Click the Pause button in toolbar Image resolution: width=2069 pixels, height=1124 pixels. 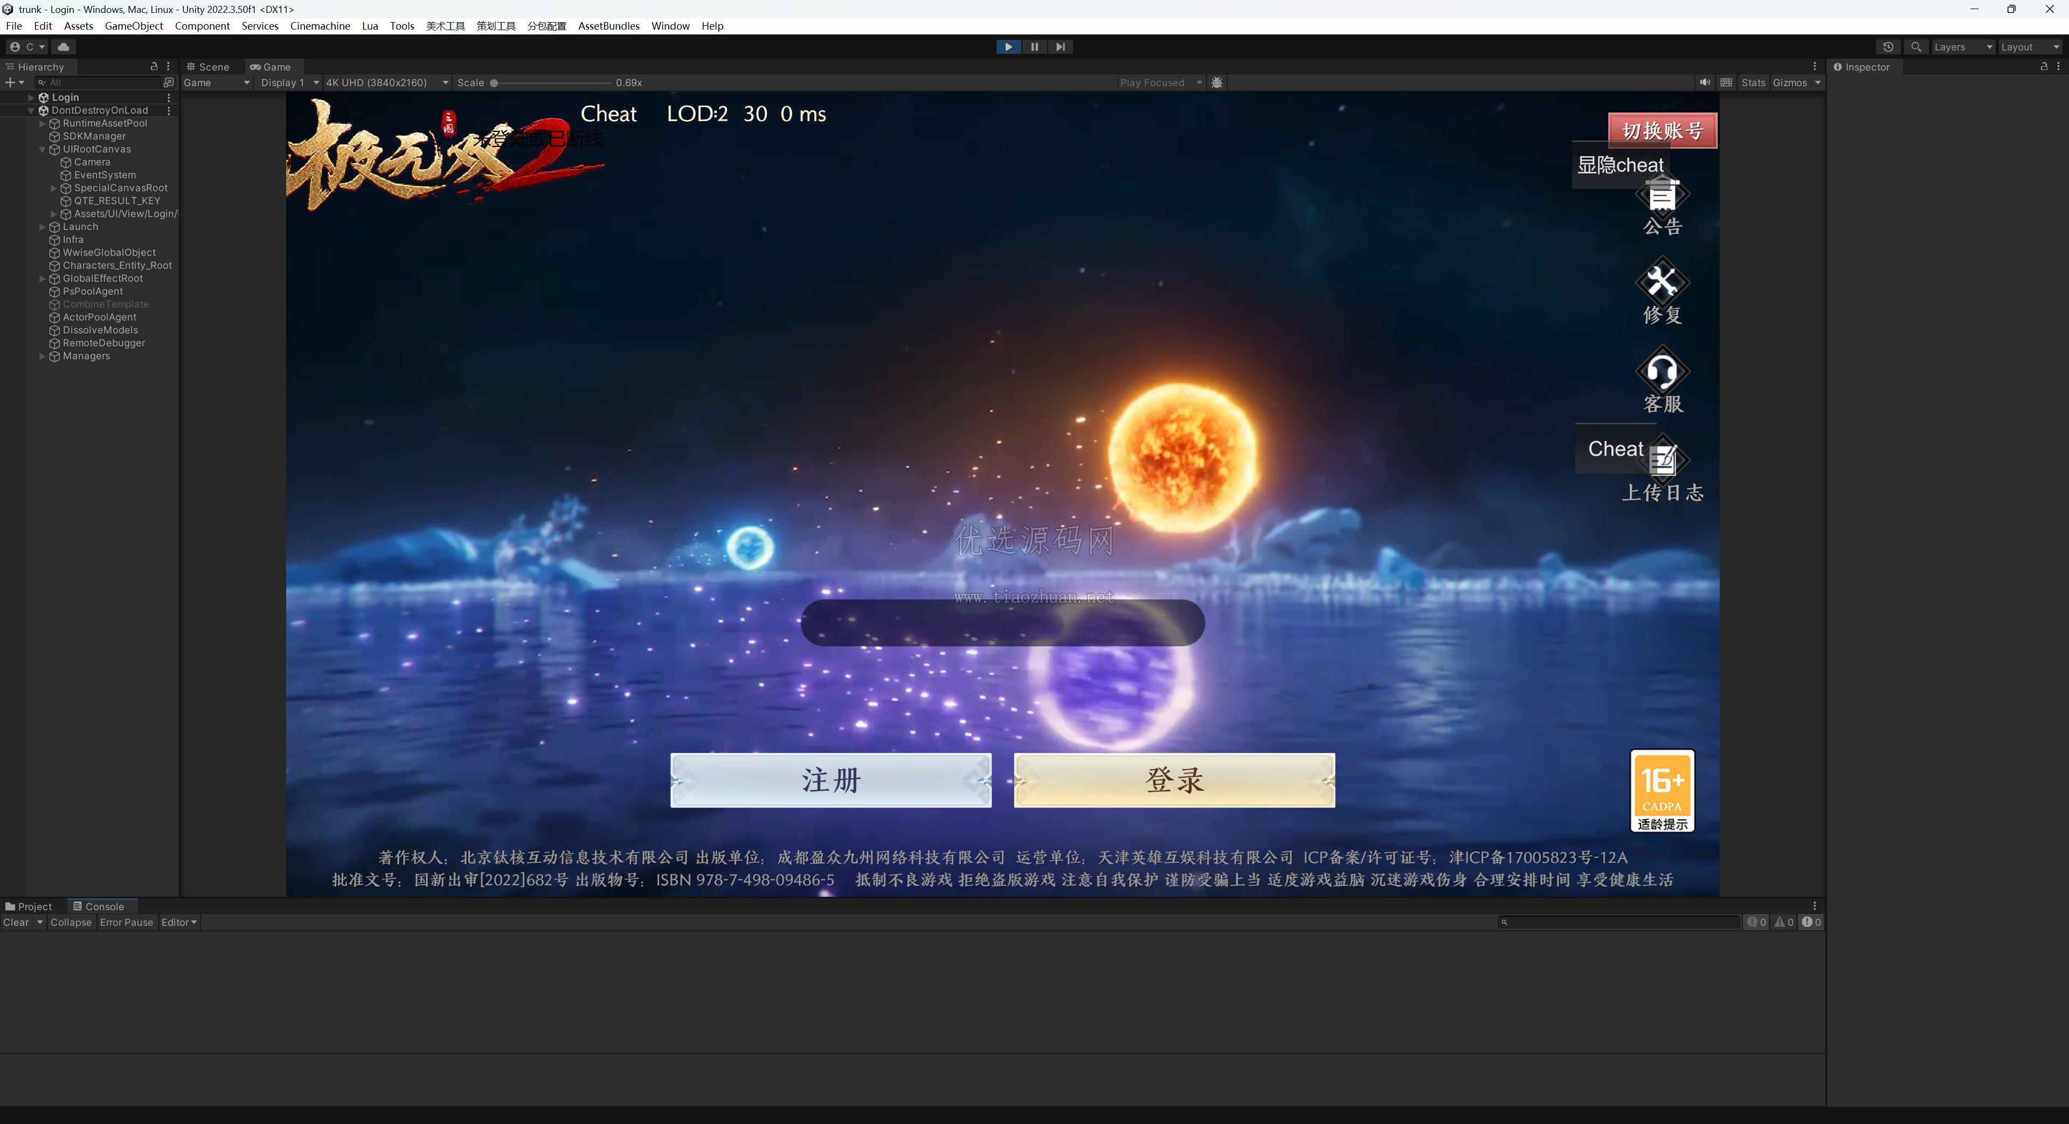click(x=1035, y=46)
